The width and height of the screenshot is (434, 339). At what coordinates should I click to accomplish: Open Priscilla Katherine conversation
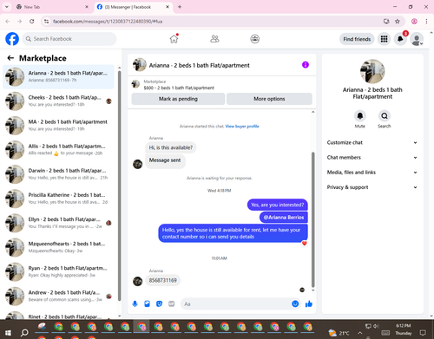click(x=58, y=199)
